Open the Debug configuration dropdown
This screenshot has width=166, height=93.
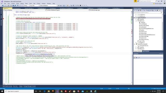26,6
